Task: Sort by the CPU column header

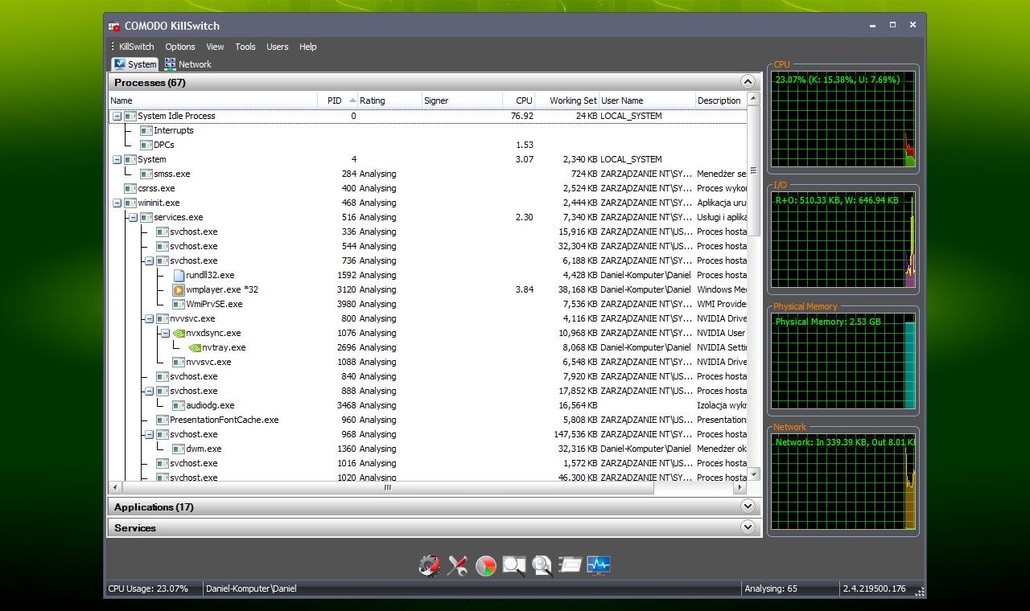Action: (x=519, y=100)
